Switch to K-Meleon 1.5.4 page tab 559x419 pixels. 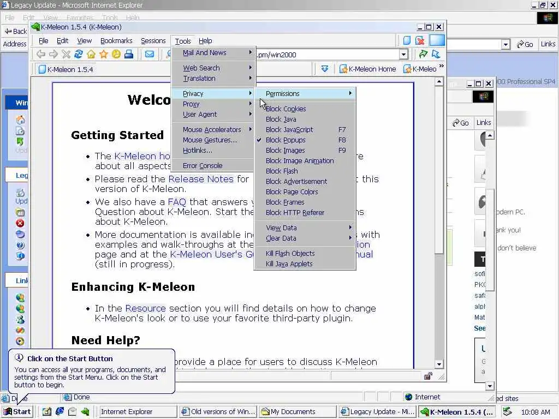[66, 69]
